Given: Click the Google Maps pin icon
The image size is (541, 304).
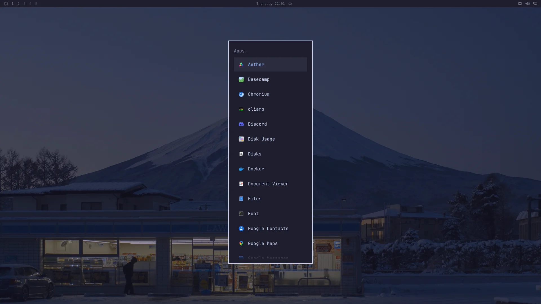Looking at the screenshot, I should pos(241,243).
